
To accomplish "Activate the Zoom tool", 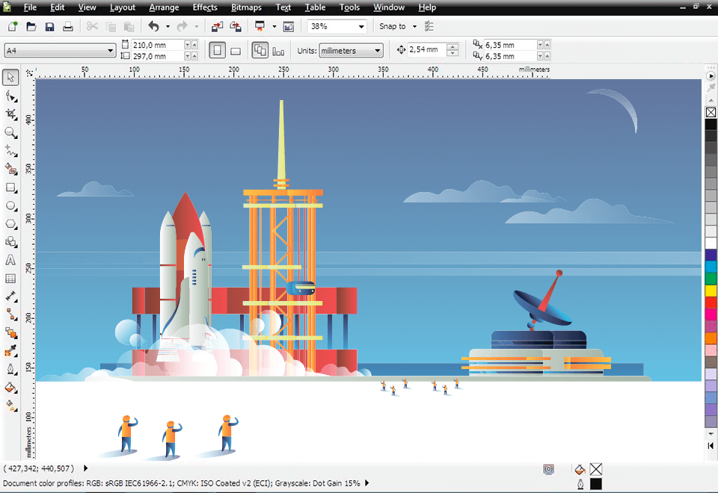I will click(10, 132).
